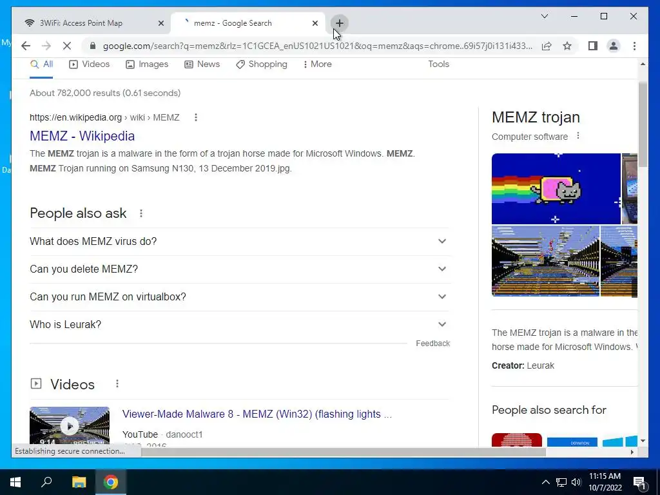
Task: Open the Windows Start menu
Action: pyautogui.click(x=15, y=482)
